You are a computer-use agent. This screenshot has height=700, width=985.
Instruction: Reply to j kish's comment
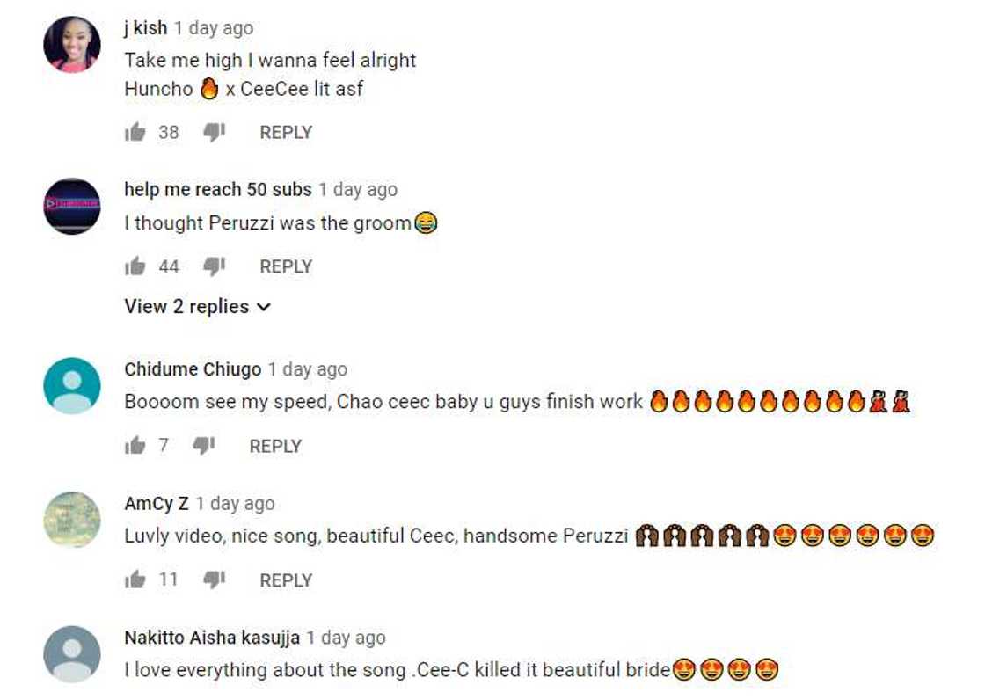click(286, 133)
